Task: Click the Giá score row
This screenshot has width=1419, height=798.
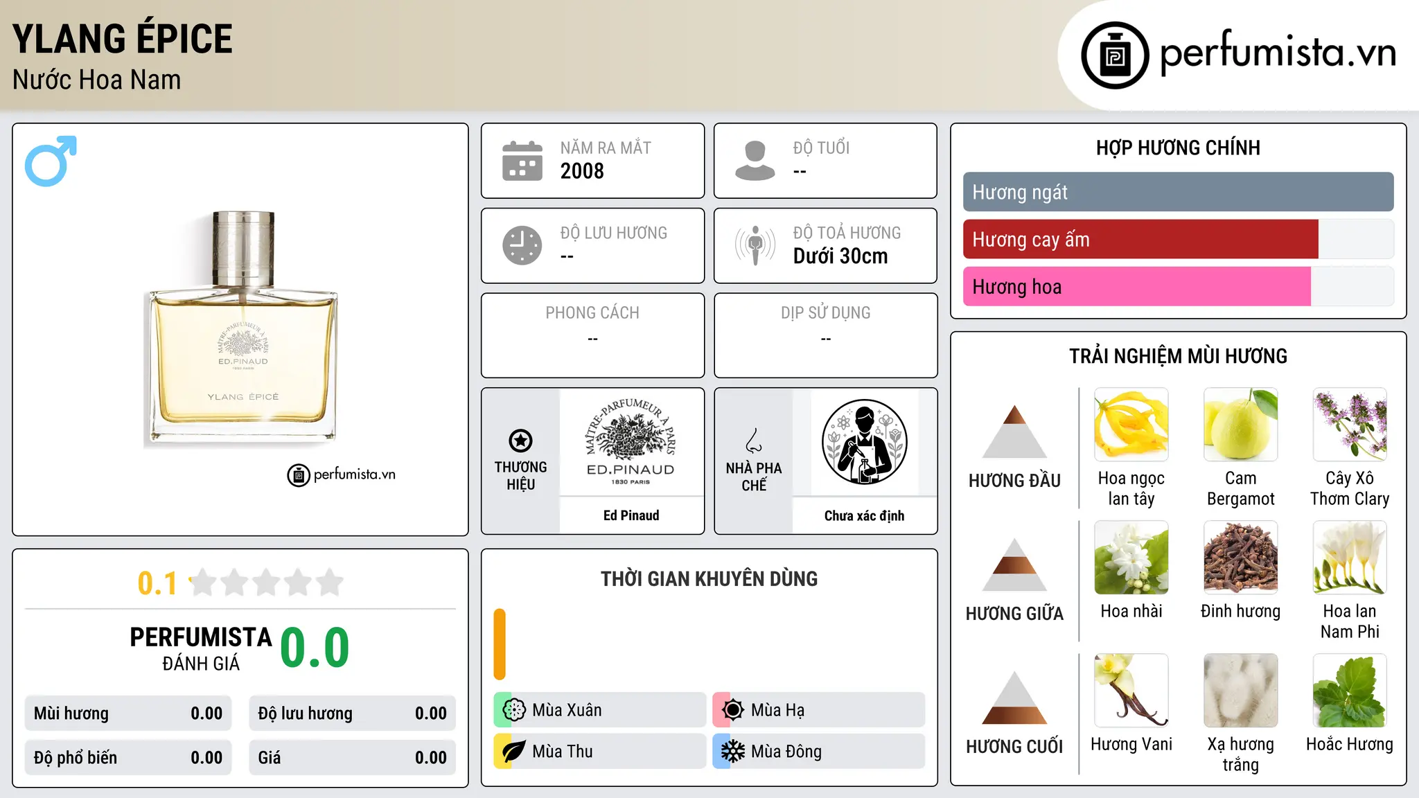Action: 353,758
